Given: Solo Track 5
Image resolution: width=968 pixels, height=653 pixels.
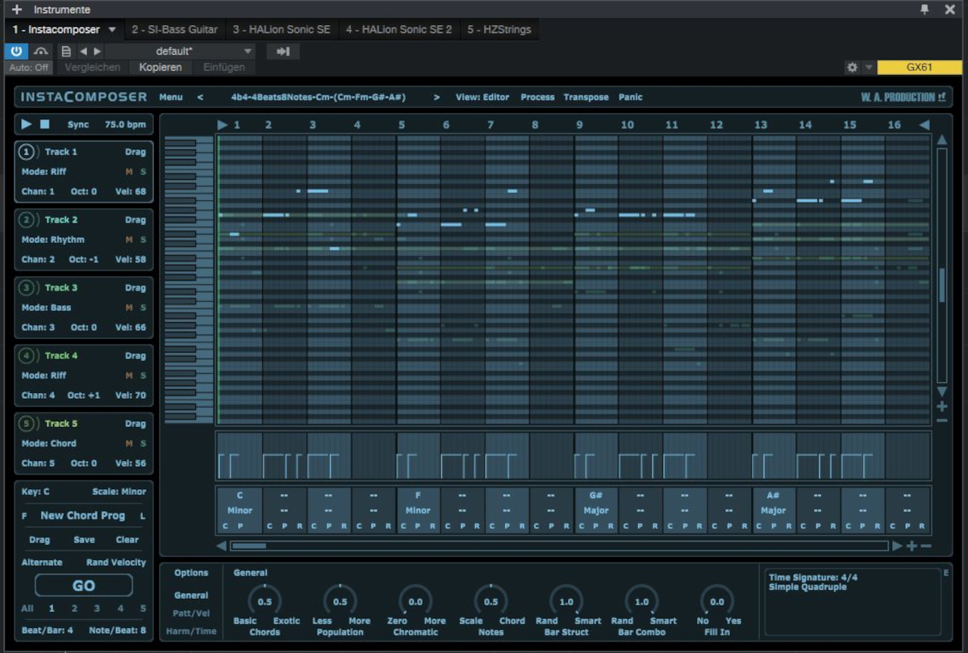Looking at the screenshot, I should 143,443.
